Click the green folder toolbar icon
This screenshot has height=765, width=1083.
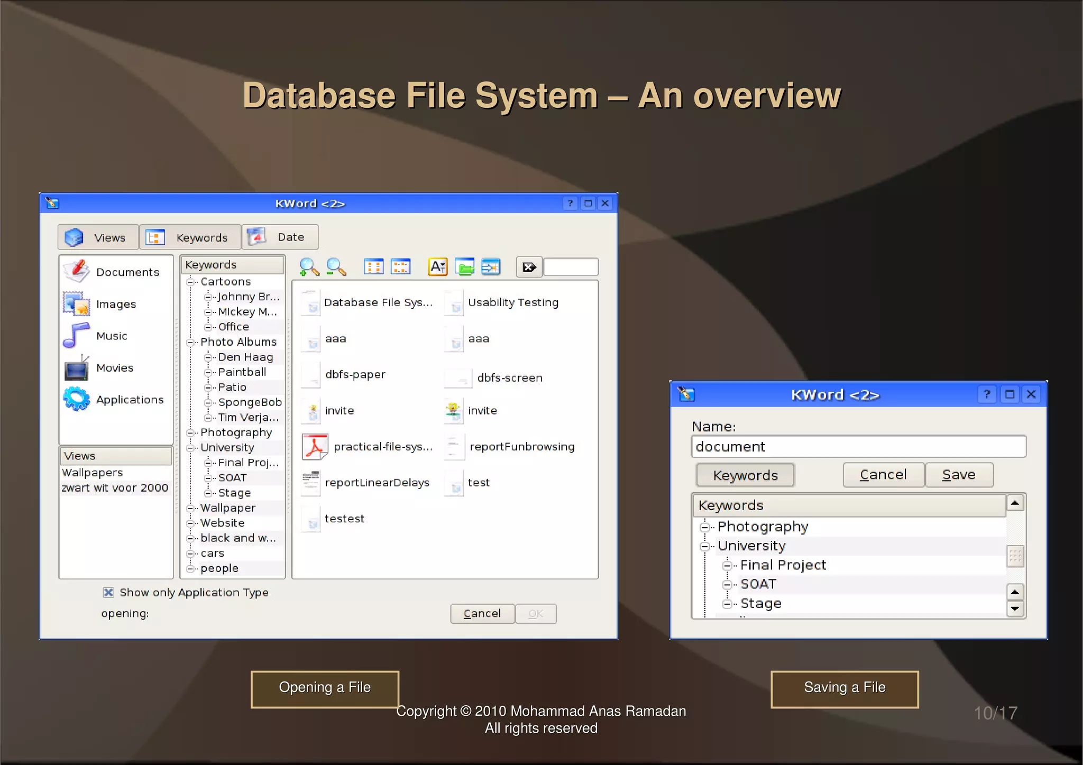(x=464, y=267)
